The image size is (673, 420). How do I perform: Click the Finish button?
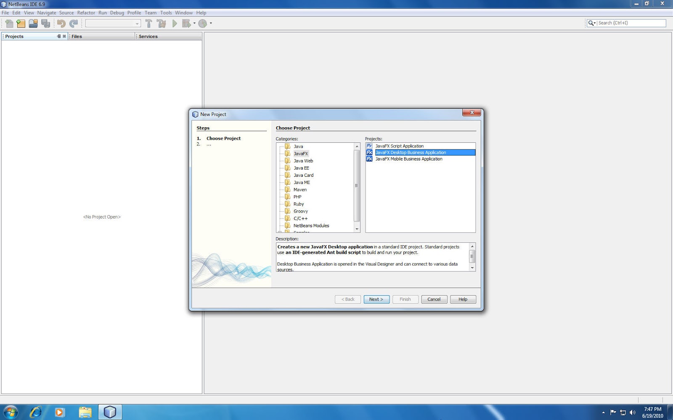coord(405,299)
